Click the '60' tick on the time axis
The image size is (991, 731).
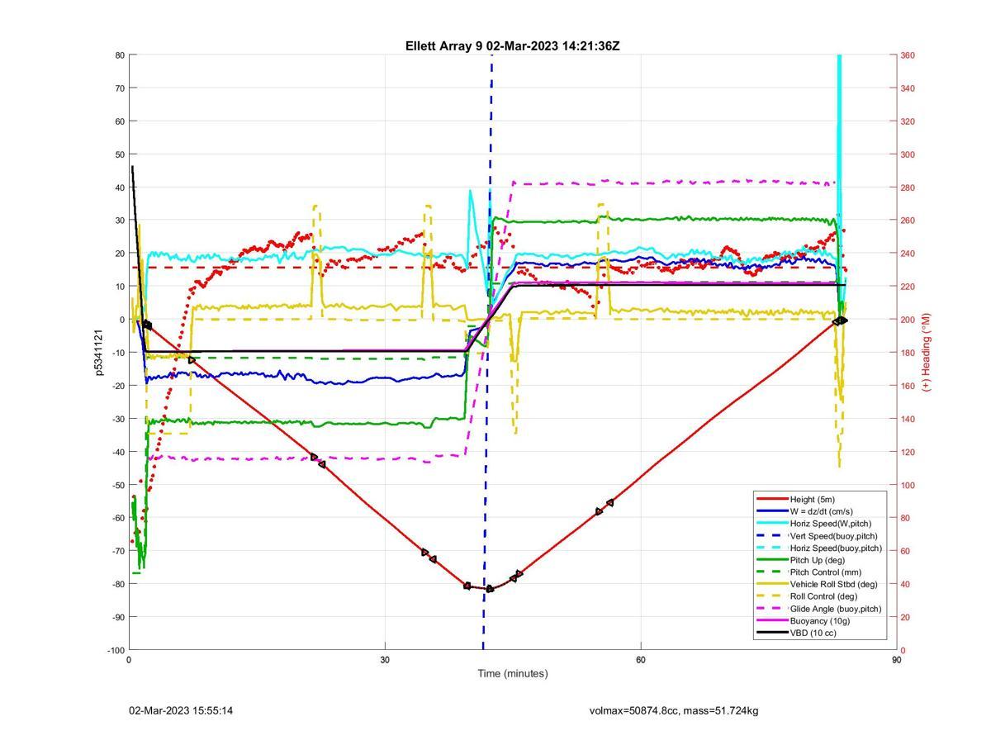coord(641,660)
